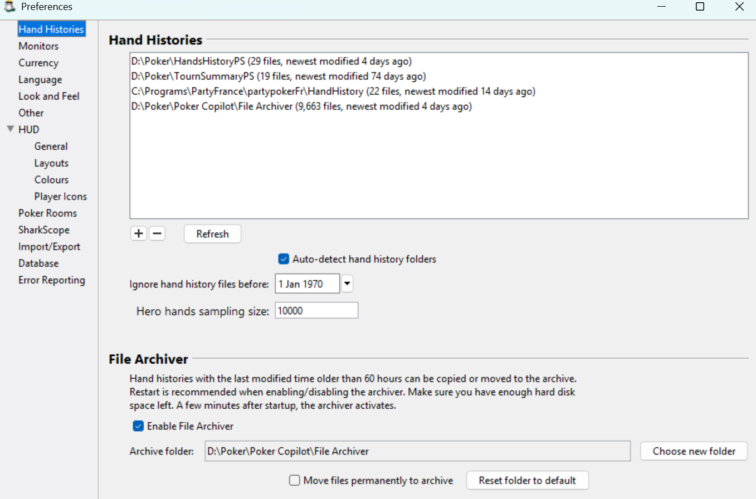The height and width of the screenshot is (499, 756).
Task: Click the Refresh button
Action: 212,234
